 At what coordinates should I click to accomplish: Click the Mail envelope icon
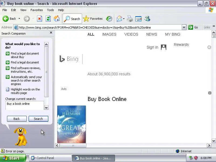click(x=119, y=19)
